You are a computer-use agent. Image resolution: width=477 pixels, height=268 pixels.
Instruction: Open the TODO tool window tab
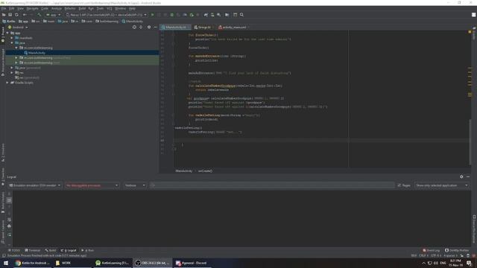click(14, 250)
